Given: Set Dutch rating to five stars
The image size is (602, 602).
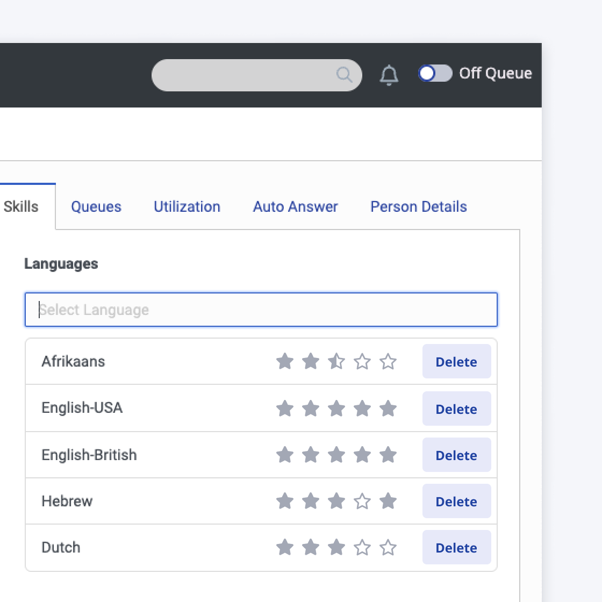Looking at the screenshot, I should pyautogui.click(x=388, y=548).
